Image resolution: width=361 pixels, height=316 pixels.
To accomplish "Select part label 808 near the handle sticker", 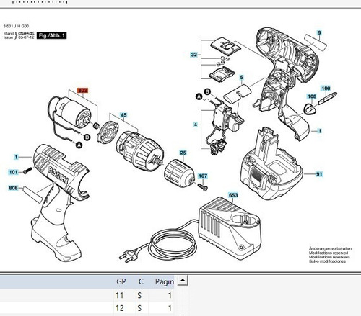I will [x=13, y=188].
